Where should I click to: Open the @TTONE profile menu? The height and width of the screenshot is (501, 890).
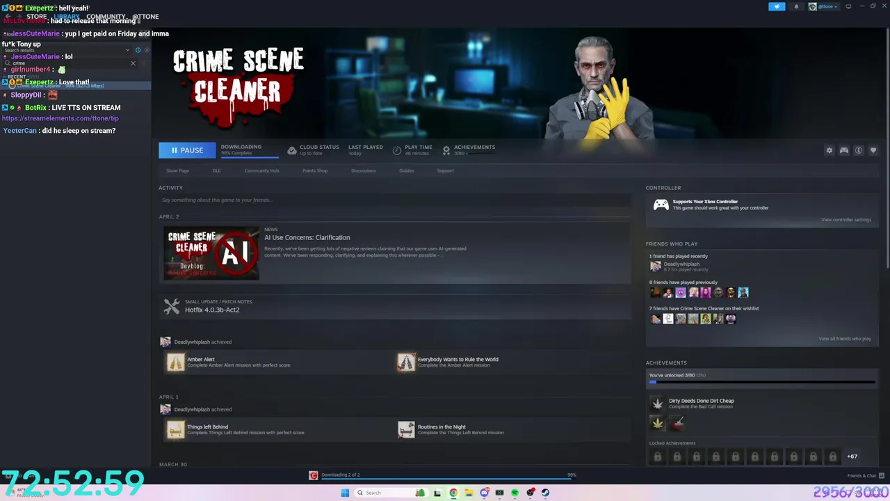coord(145,17)
